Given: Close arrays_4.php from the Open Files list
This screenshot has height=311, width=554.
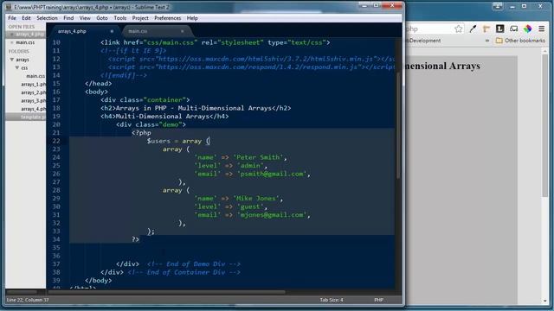Looking at the screenshot, I should tap(12, 35).
